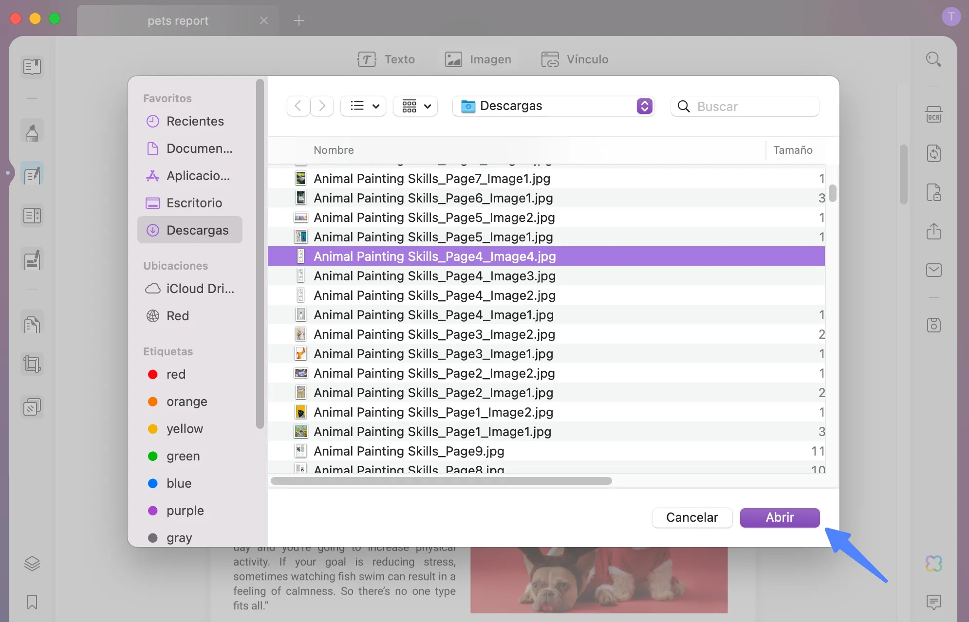The image size is (969, 622).
Task: Open the Layers icon at sidebar bottom
Action: click(x=32, y=564)
